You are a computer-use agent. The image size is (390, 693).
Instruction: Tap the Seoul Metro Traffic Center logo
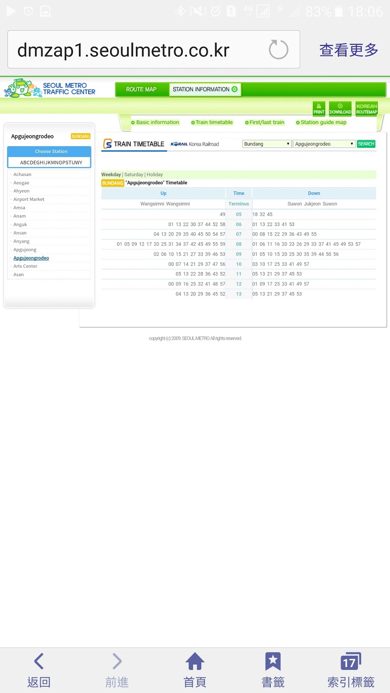click(49, 88)
